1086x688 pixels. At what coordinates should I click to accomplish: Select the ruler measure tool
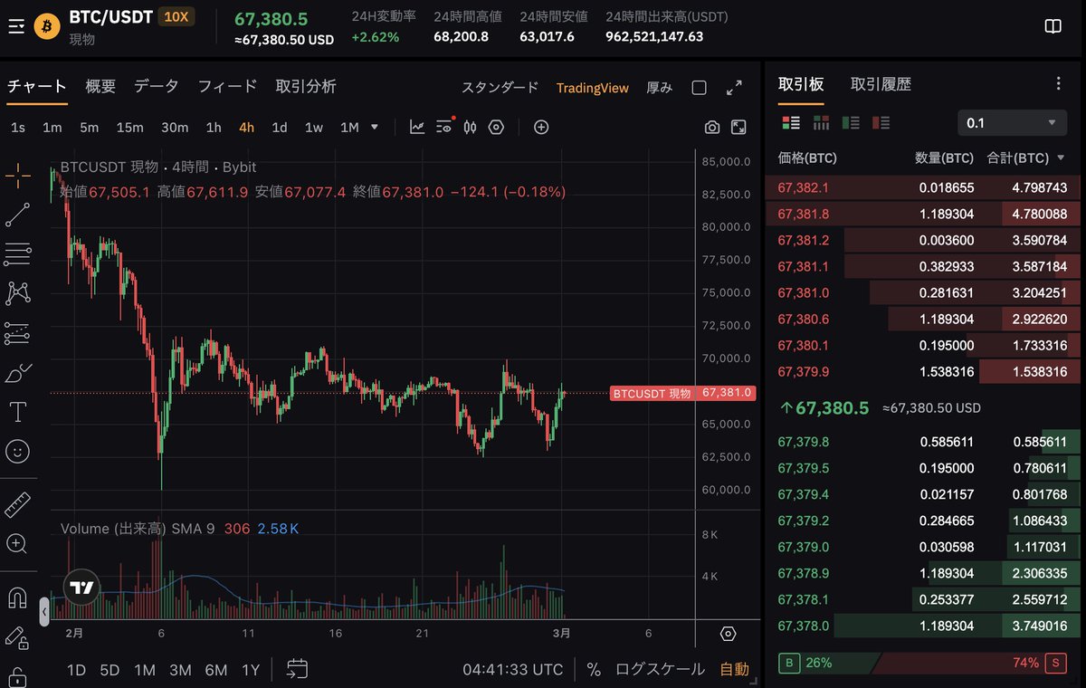click(x=17, y=504)
